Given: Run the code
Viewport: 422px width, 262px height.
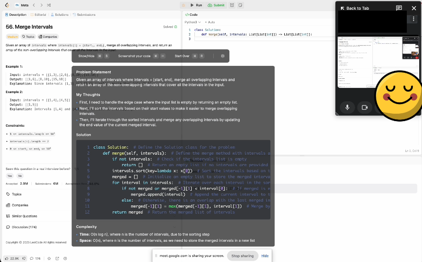Looking at the screenshot, I should (x=196, y=5).
